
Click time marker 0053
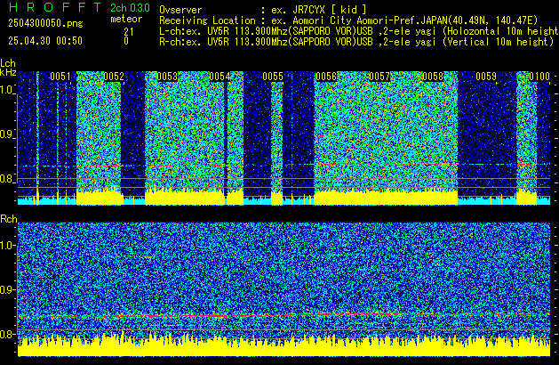coord(167,77)
